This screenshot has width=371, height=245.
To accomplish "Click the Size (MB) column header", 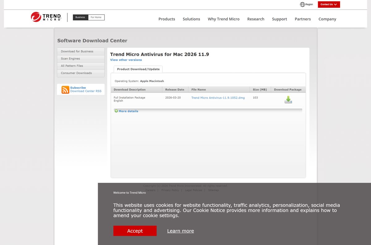I will coord(260,89).
